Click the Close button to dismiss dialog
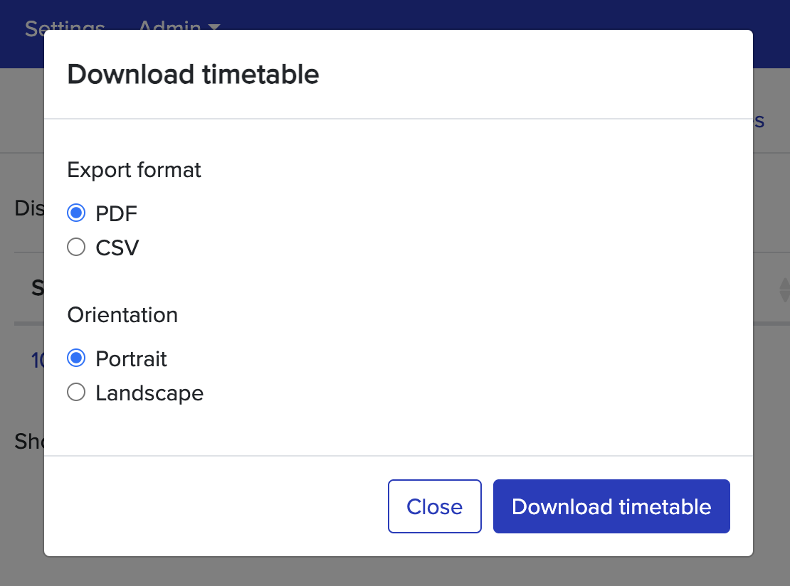 coord(434,506)
